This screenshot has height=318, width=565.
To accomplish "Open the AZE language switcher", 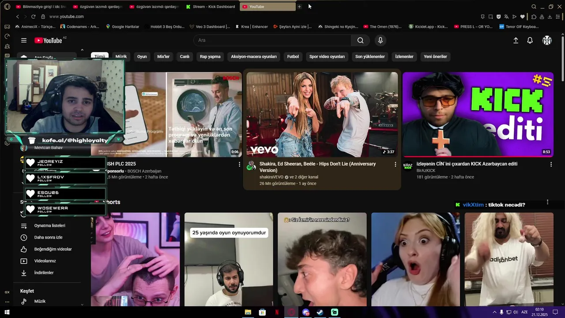I will click(x=524, y=312).
